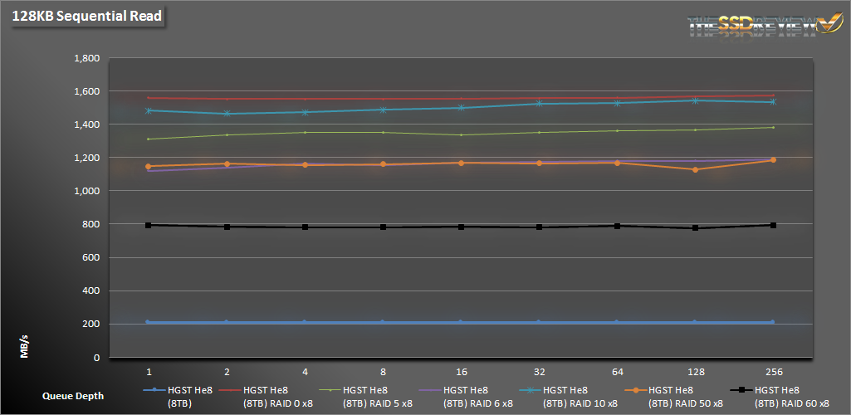
Task: Click the green legend line for RAID 5
Action: (x=330, y=389)
